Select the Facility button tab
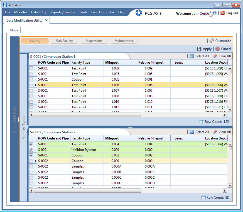 click(x=35, y=41)
